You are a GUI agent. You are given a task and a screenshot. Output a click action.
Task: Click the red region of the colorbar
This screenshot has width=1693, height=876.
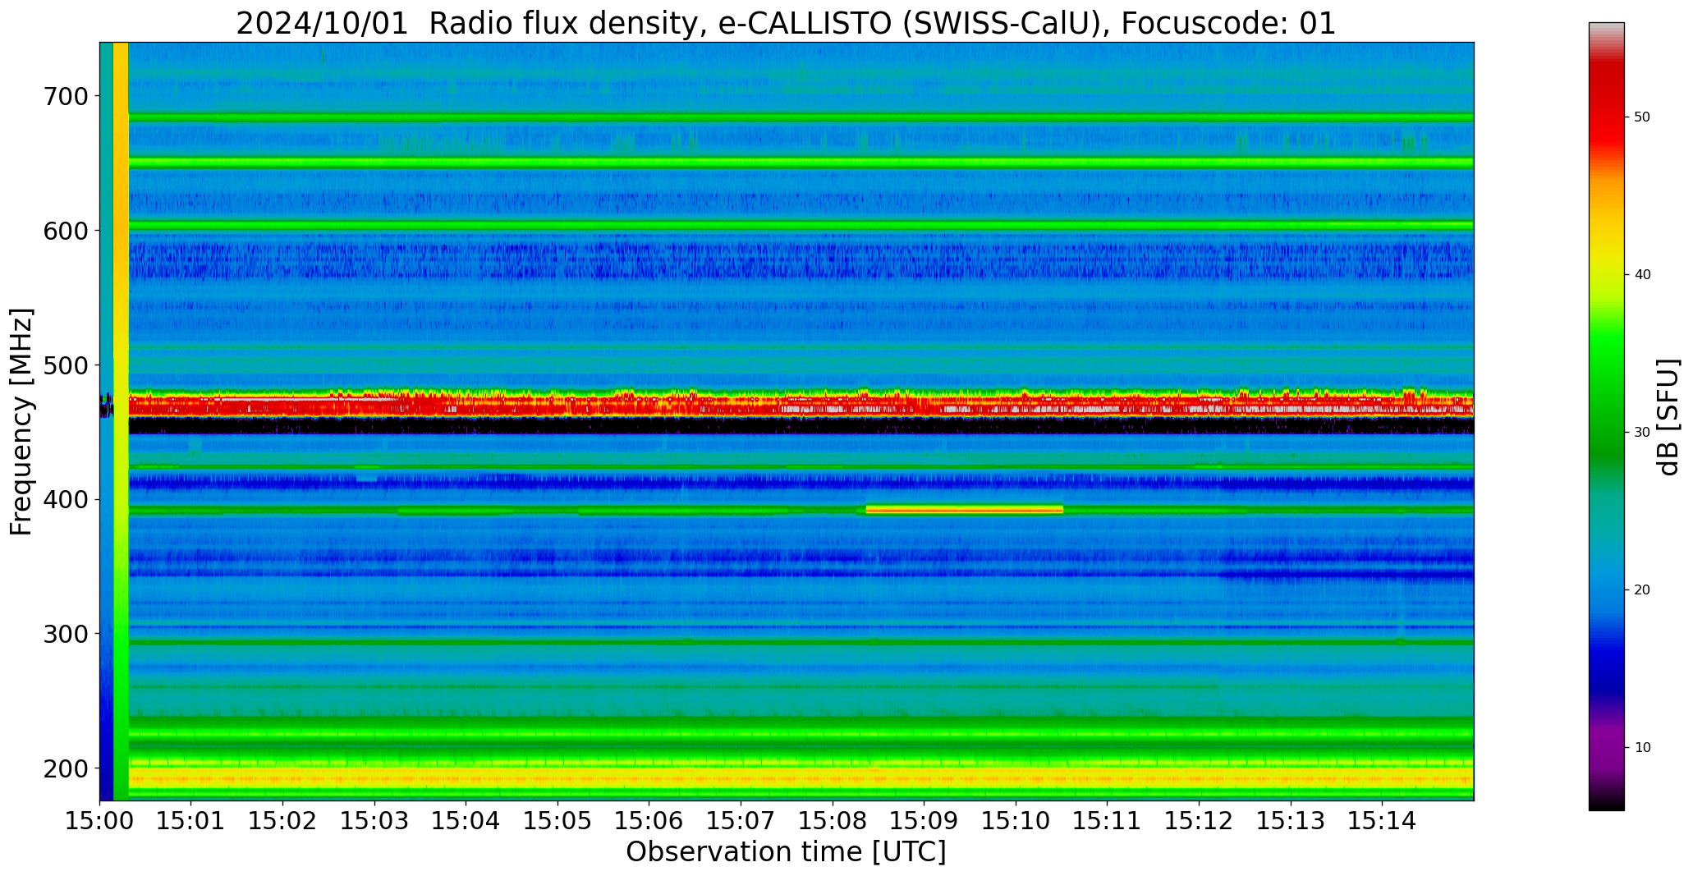1606,107
